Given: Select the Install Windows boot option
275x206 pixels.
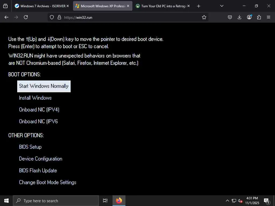Looking at the screenshot, I should (x=35, y=98).
